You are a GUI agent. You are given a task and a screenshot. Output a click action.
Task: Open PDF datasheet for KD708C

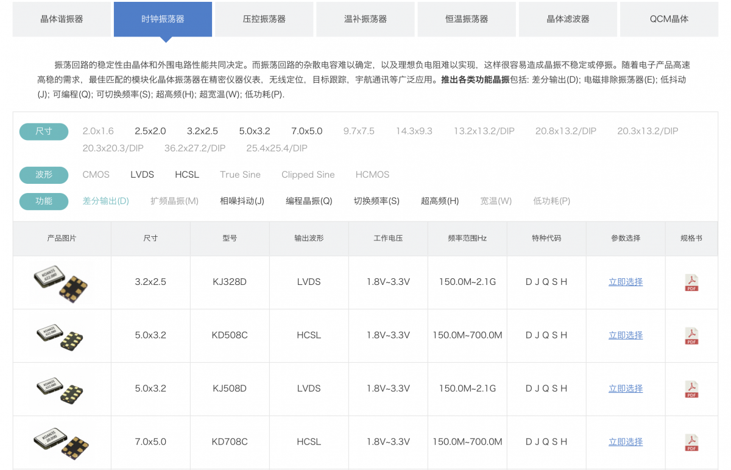click(691, 442)
